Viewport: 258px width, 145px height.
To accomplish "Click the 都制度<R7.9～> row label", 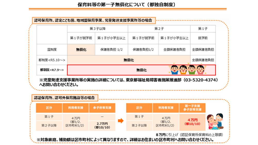I will (52, 70).
